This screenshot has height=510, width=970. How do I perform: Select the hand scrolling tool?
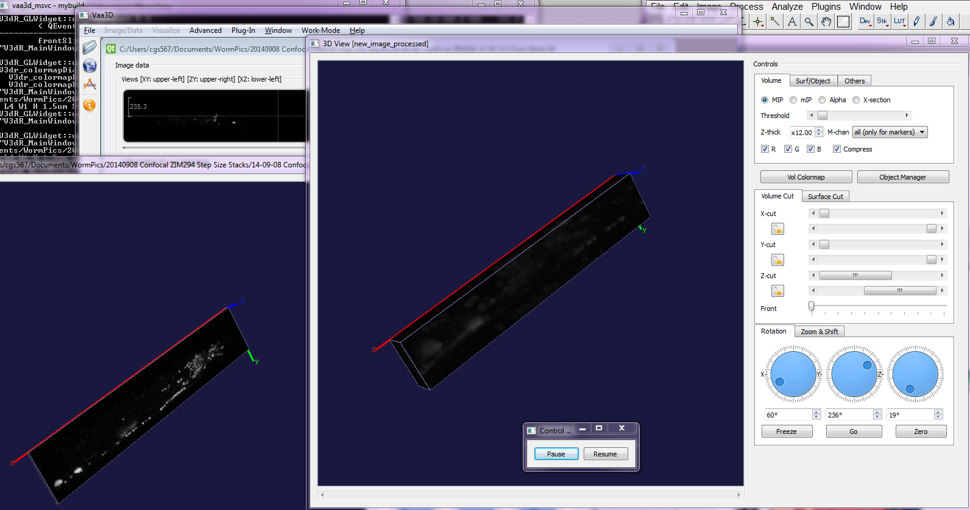826,22
